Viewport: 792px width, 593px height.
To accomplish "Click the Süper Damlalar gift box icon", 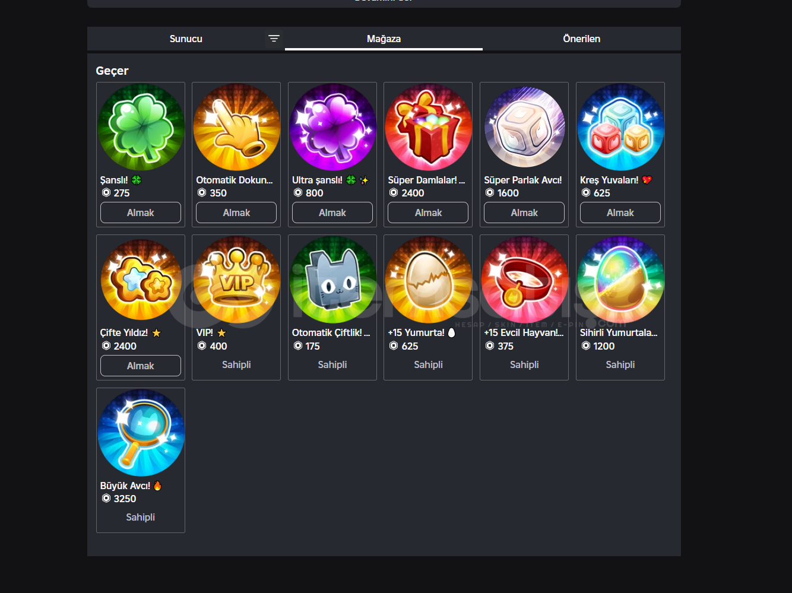I will [x=428, y=127].
